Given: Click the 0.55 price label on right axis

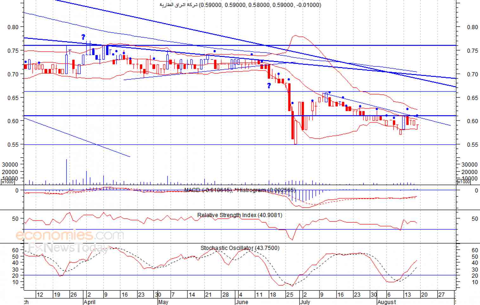Looking at the screenshot, I should pyautogui.click(x=472, y=145).
